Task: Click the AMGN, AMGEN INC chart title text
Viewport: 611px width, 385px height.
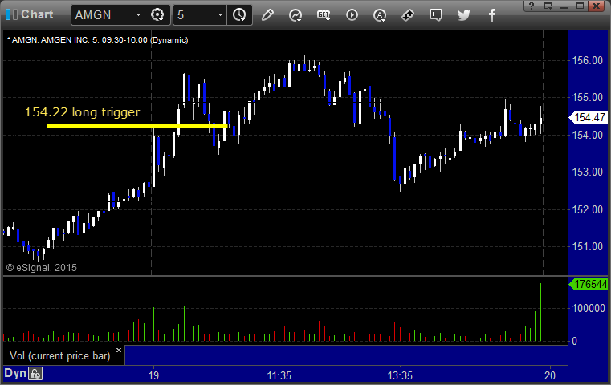Action: (97, 40)
